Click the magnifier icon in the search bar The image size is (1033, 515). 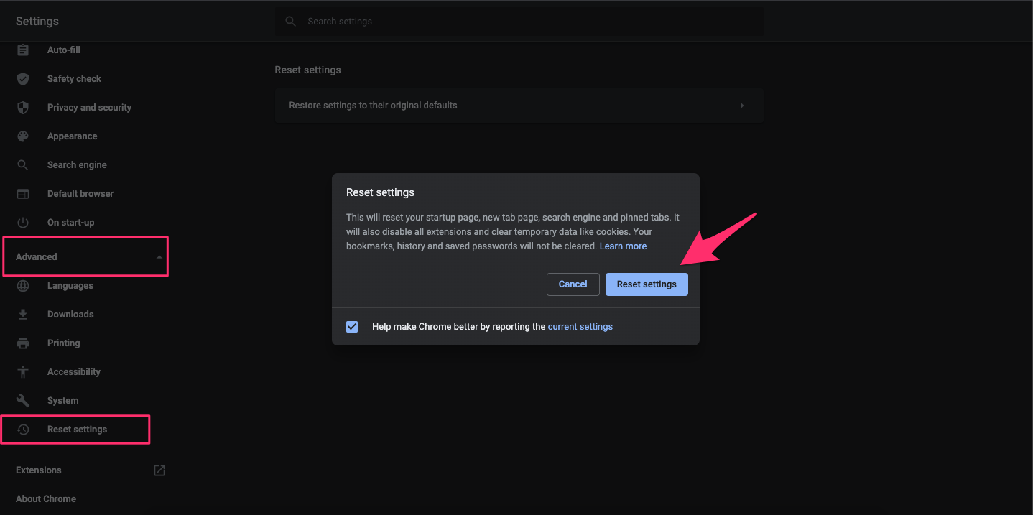[x=291, y=22]
